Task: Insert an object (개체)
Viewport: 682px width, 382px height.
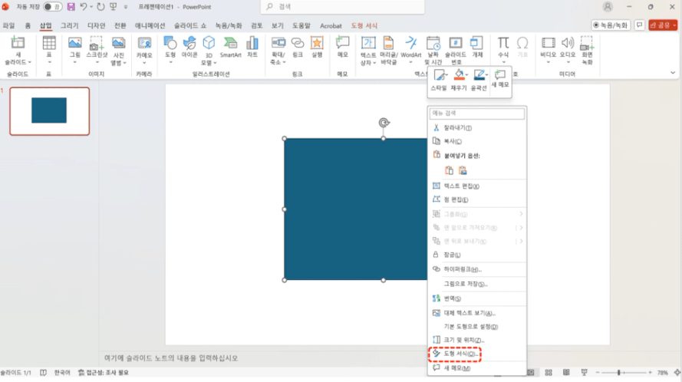Action: coord(477,48)
